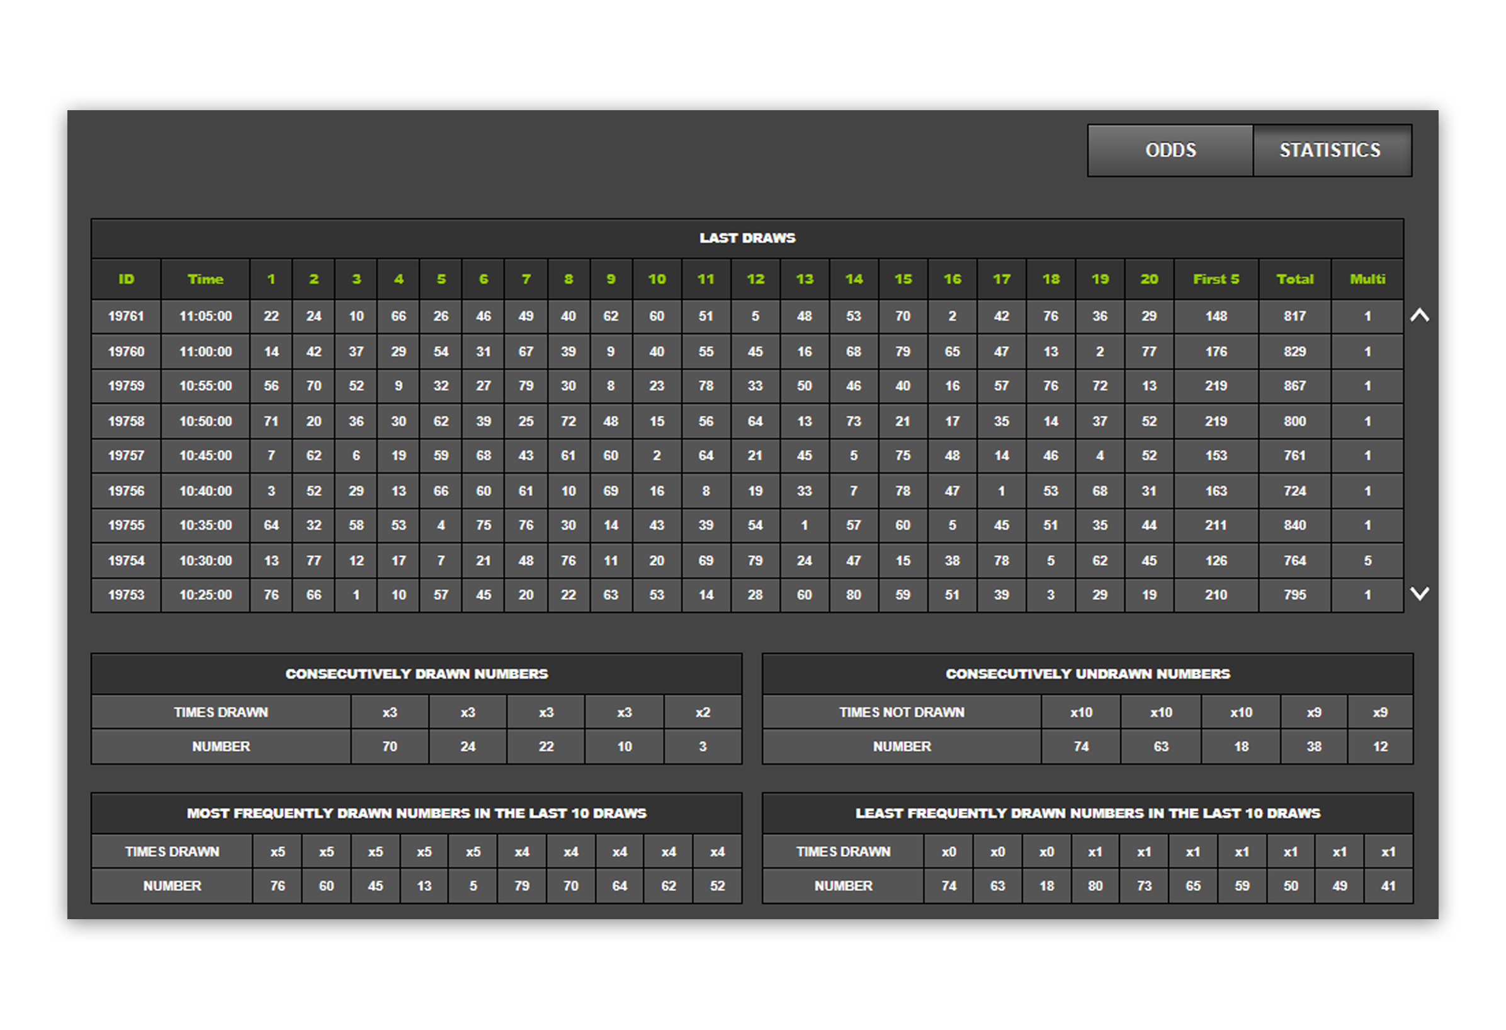Image resolution: width=1506 pixels, height=1030 pixels.
Task: Click Total value 764
Action: [1294, 561]
